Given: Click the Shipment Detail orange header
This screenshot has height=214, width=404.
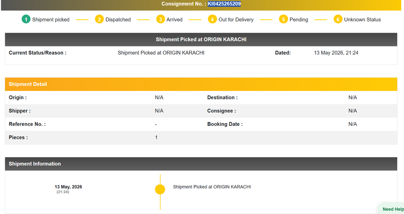Looking at the screenshot, I should [201, 84].
